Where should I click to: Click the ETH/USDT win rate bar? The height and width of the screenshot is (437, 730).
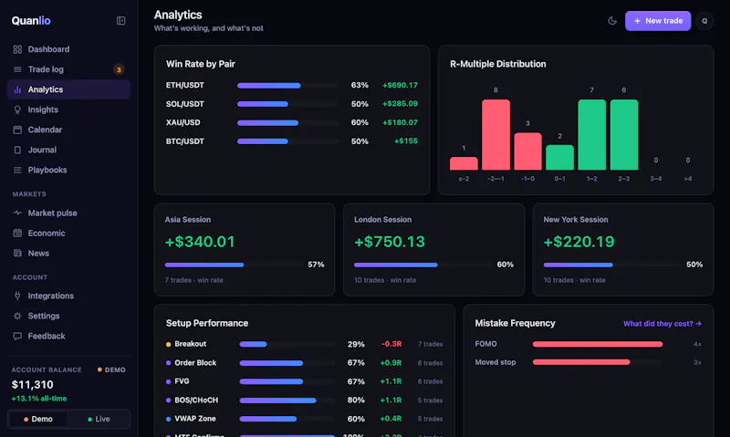point(288,85)
